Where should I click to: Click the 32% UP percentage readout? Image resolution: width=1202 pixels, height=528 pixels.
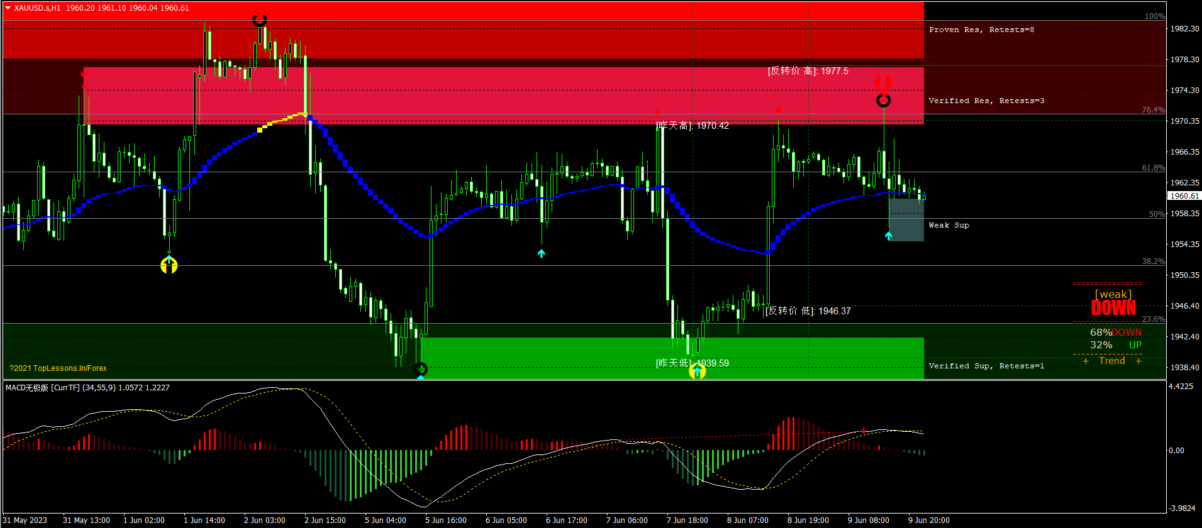point(1115,345)
